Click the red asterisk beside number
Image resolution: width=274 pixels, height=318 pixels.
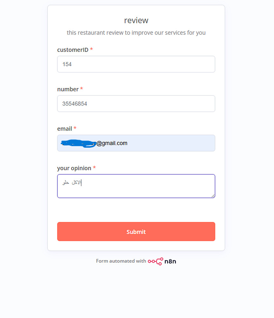(x=82, y=89)
